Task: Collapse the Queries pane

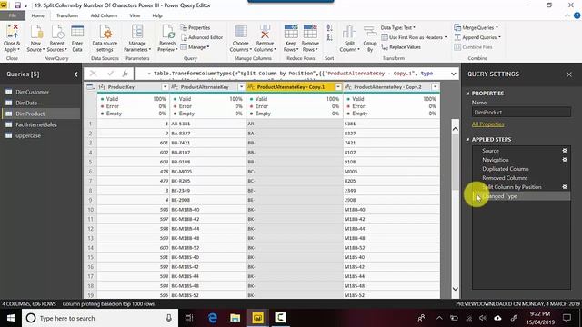Action: click(x=75, y=74)
